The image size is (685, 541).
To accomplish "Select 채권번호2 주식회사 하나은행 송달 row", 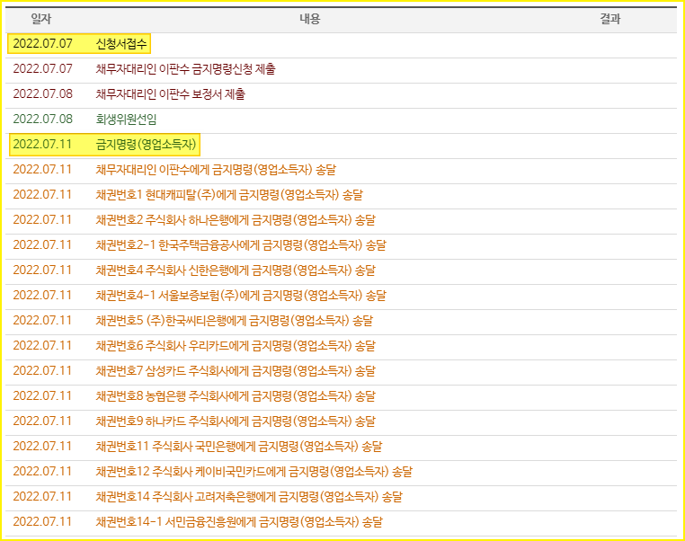I will [342, 220].
